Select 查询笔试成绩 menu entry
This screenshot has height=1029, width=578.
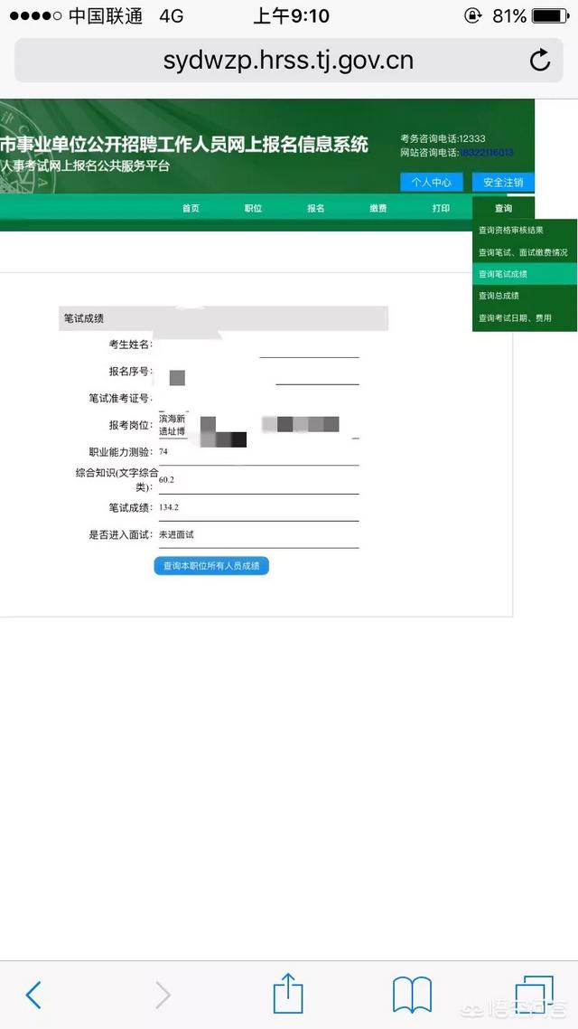(524, 274)
